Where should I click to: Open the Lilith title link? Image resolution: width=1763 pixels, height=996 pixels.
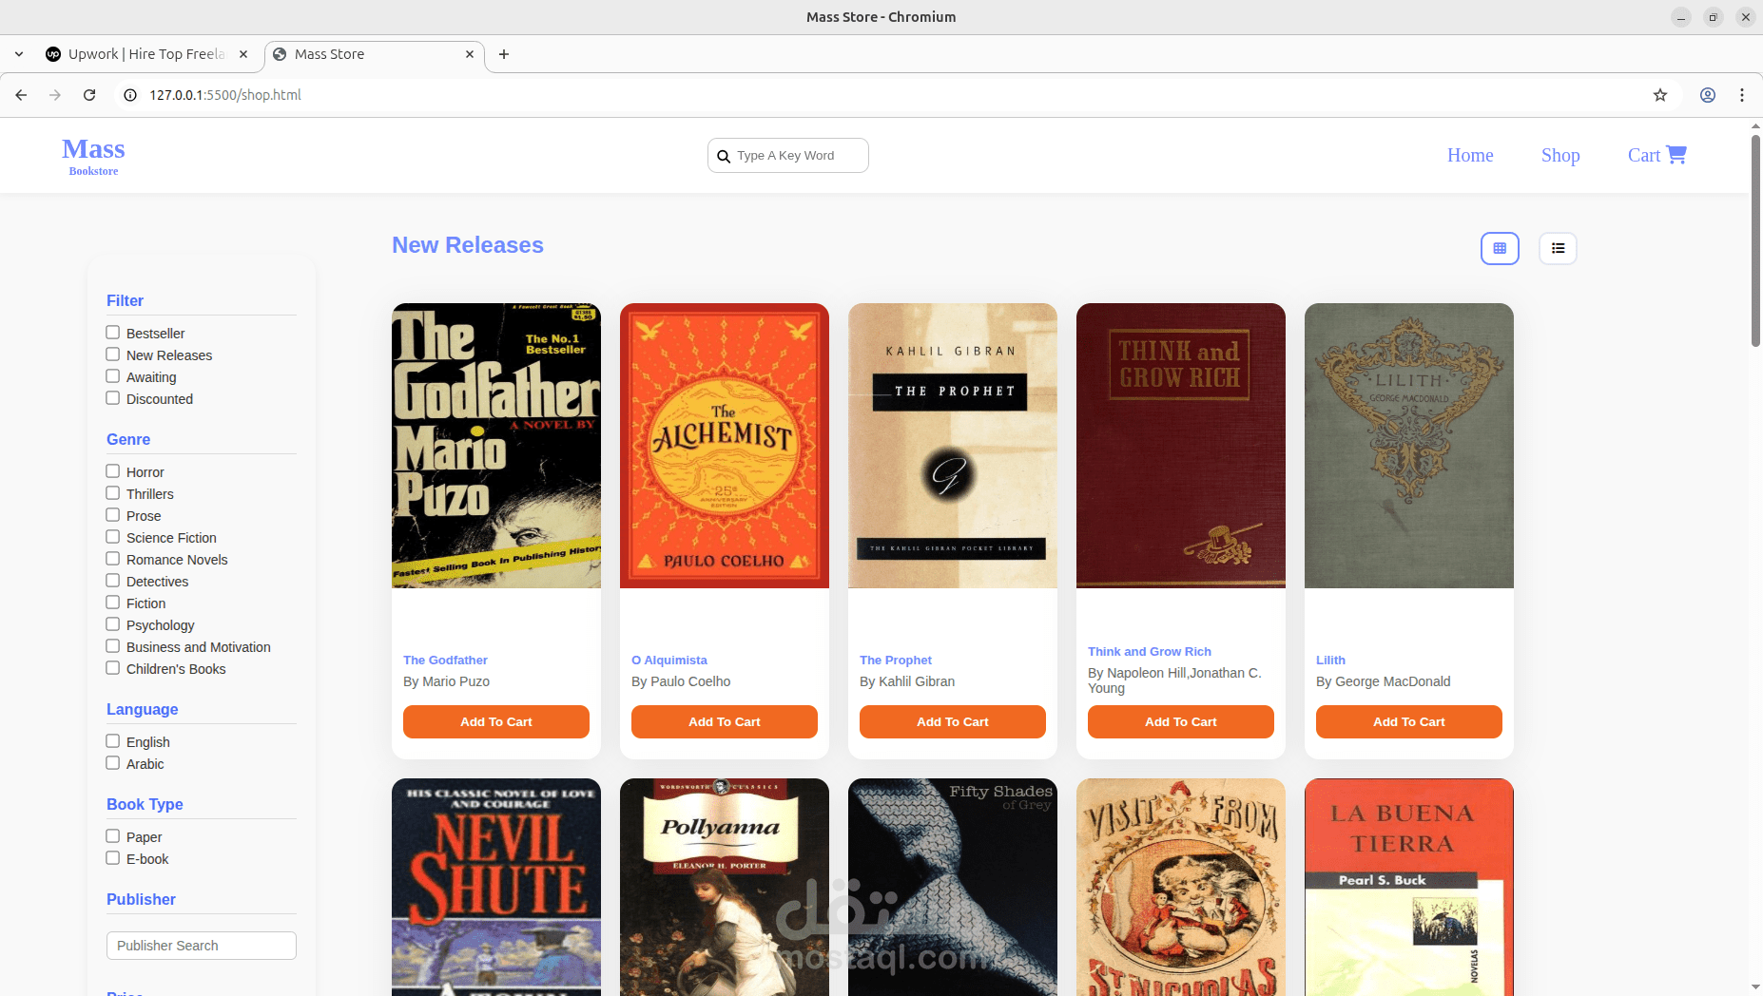(1330, 661)
